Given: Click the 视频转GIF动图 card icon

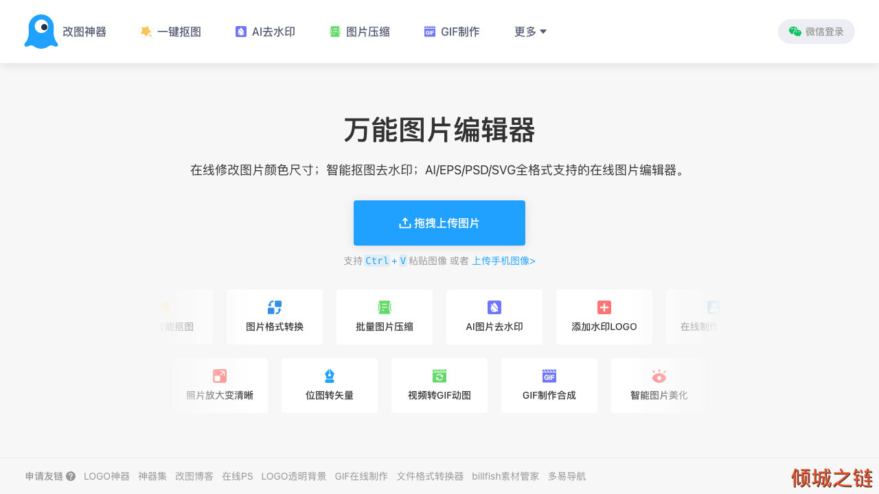Looking at the screenshot, I should [439, 376].
